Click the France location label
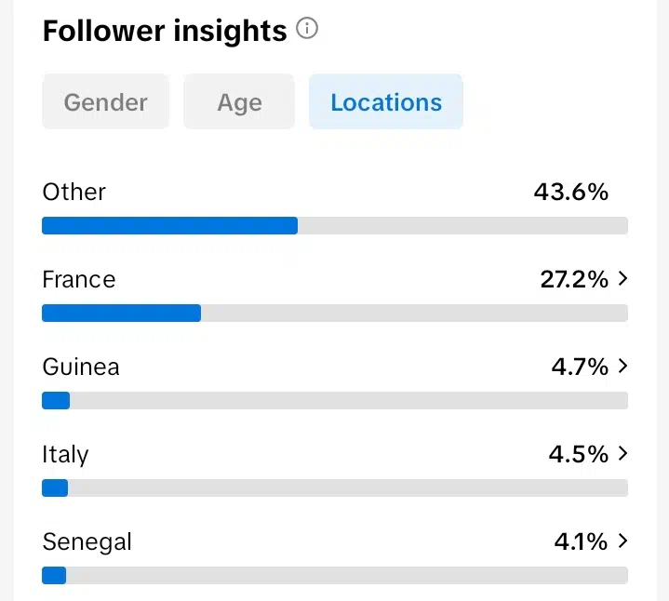This screenshot has width=669, height=601. (79, 279)
